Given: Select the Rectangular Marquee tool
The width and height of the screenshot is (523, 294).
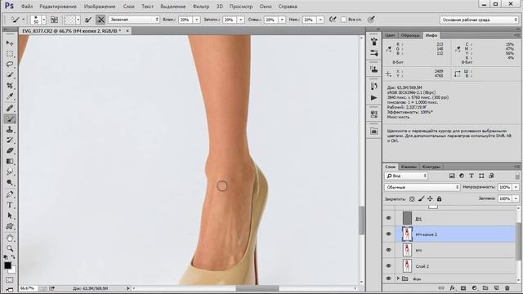Looking at the screenshot, I should 10,54.
